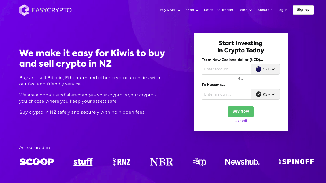Click the Easy Crypto logo icon
Image resolution: width=326 pixels, height=183 pixels.
tap(25, 10)
